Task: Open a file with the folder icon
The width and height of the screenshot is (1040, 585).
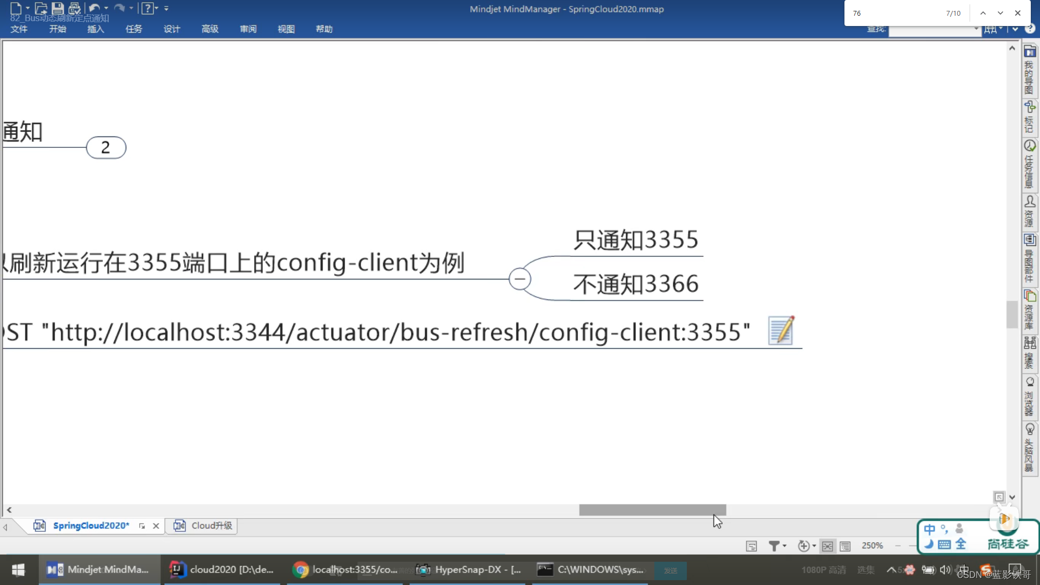Action: tap(41, 8)
